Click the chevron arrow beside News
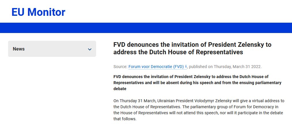292x124 pixels. (90, 49)
